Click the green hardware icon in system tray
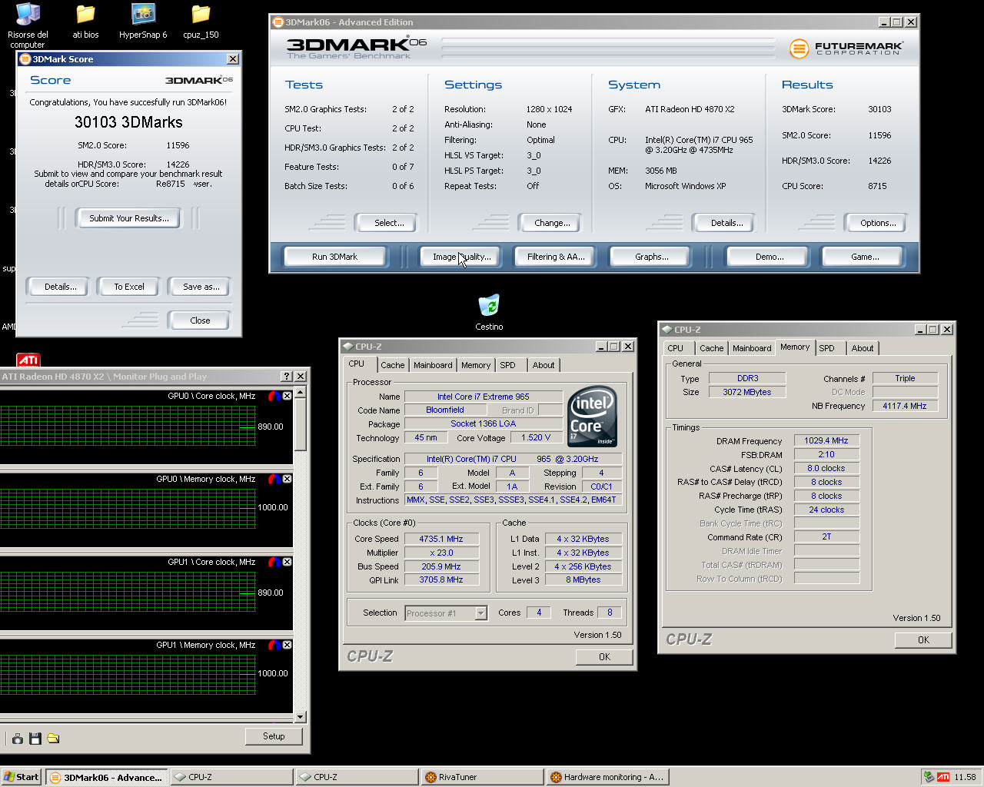 [929, 777]
